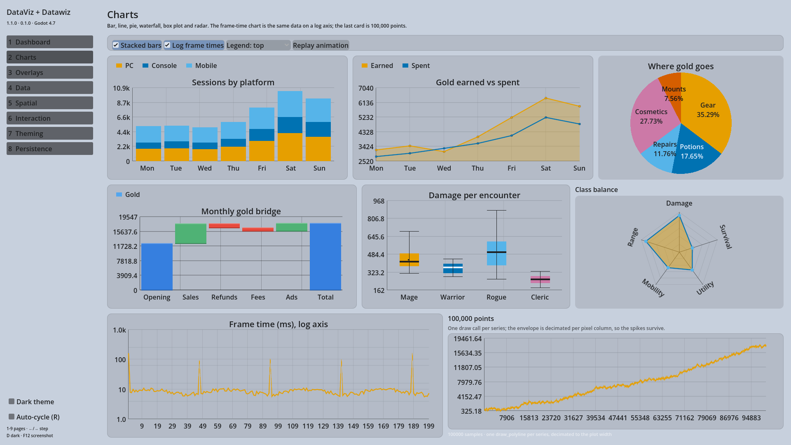791x445 pixels.
Task: Click the Opening bar in gold bridge
Action: [157, 267]
